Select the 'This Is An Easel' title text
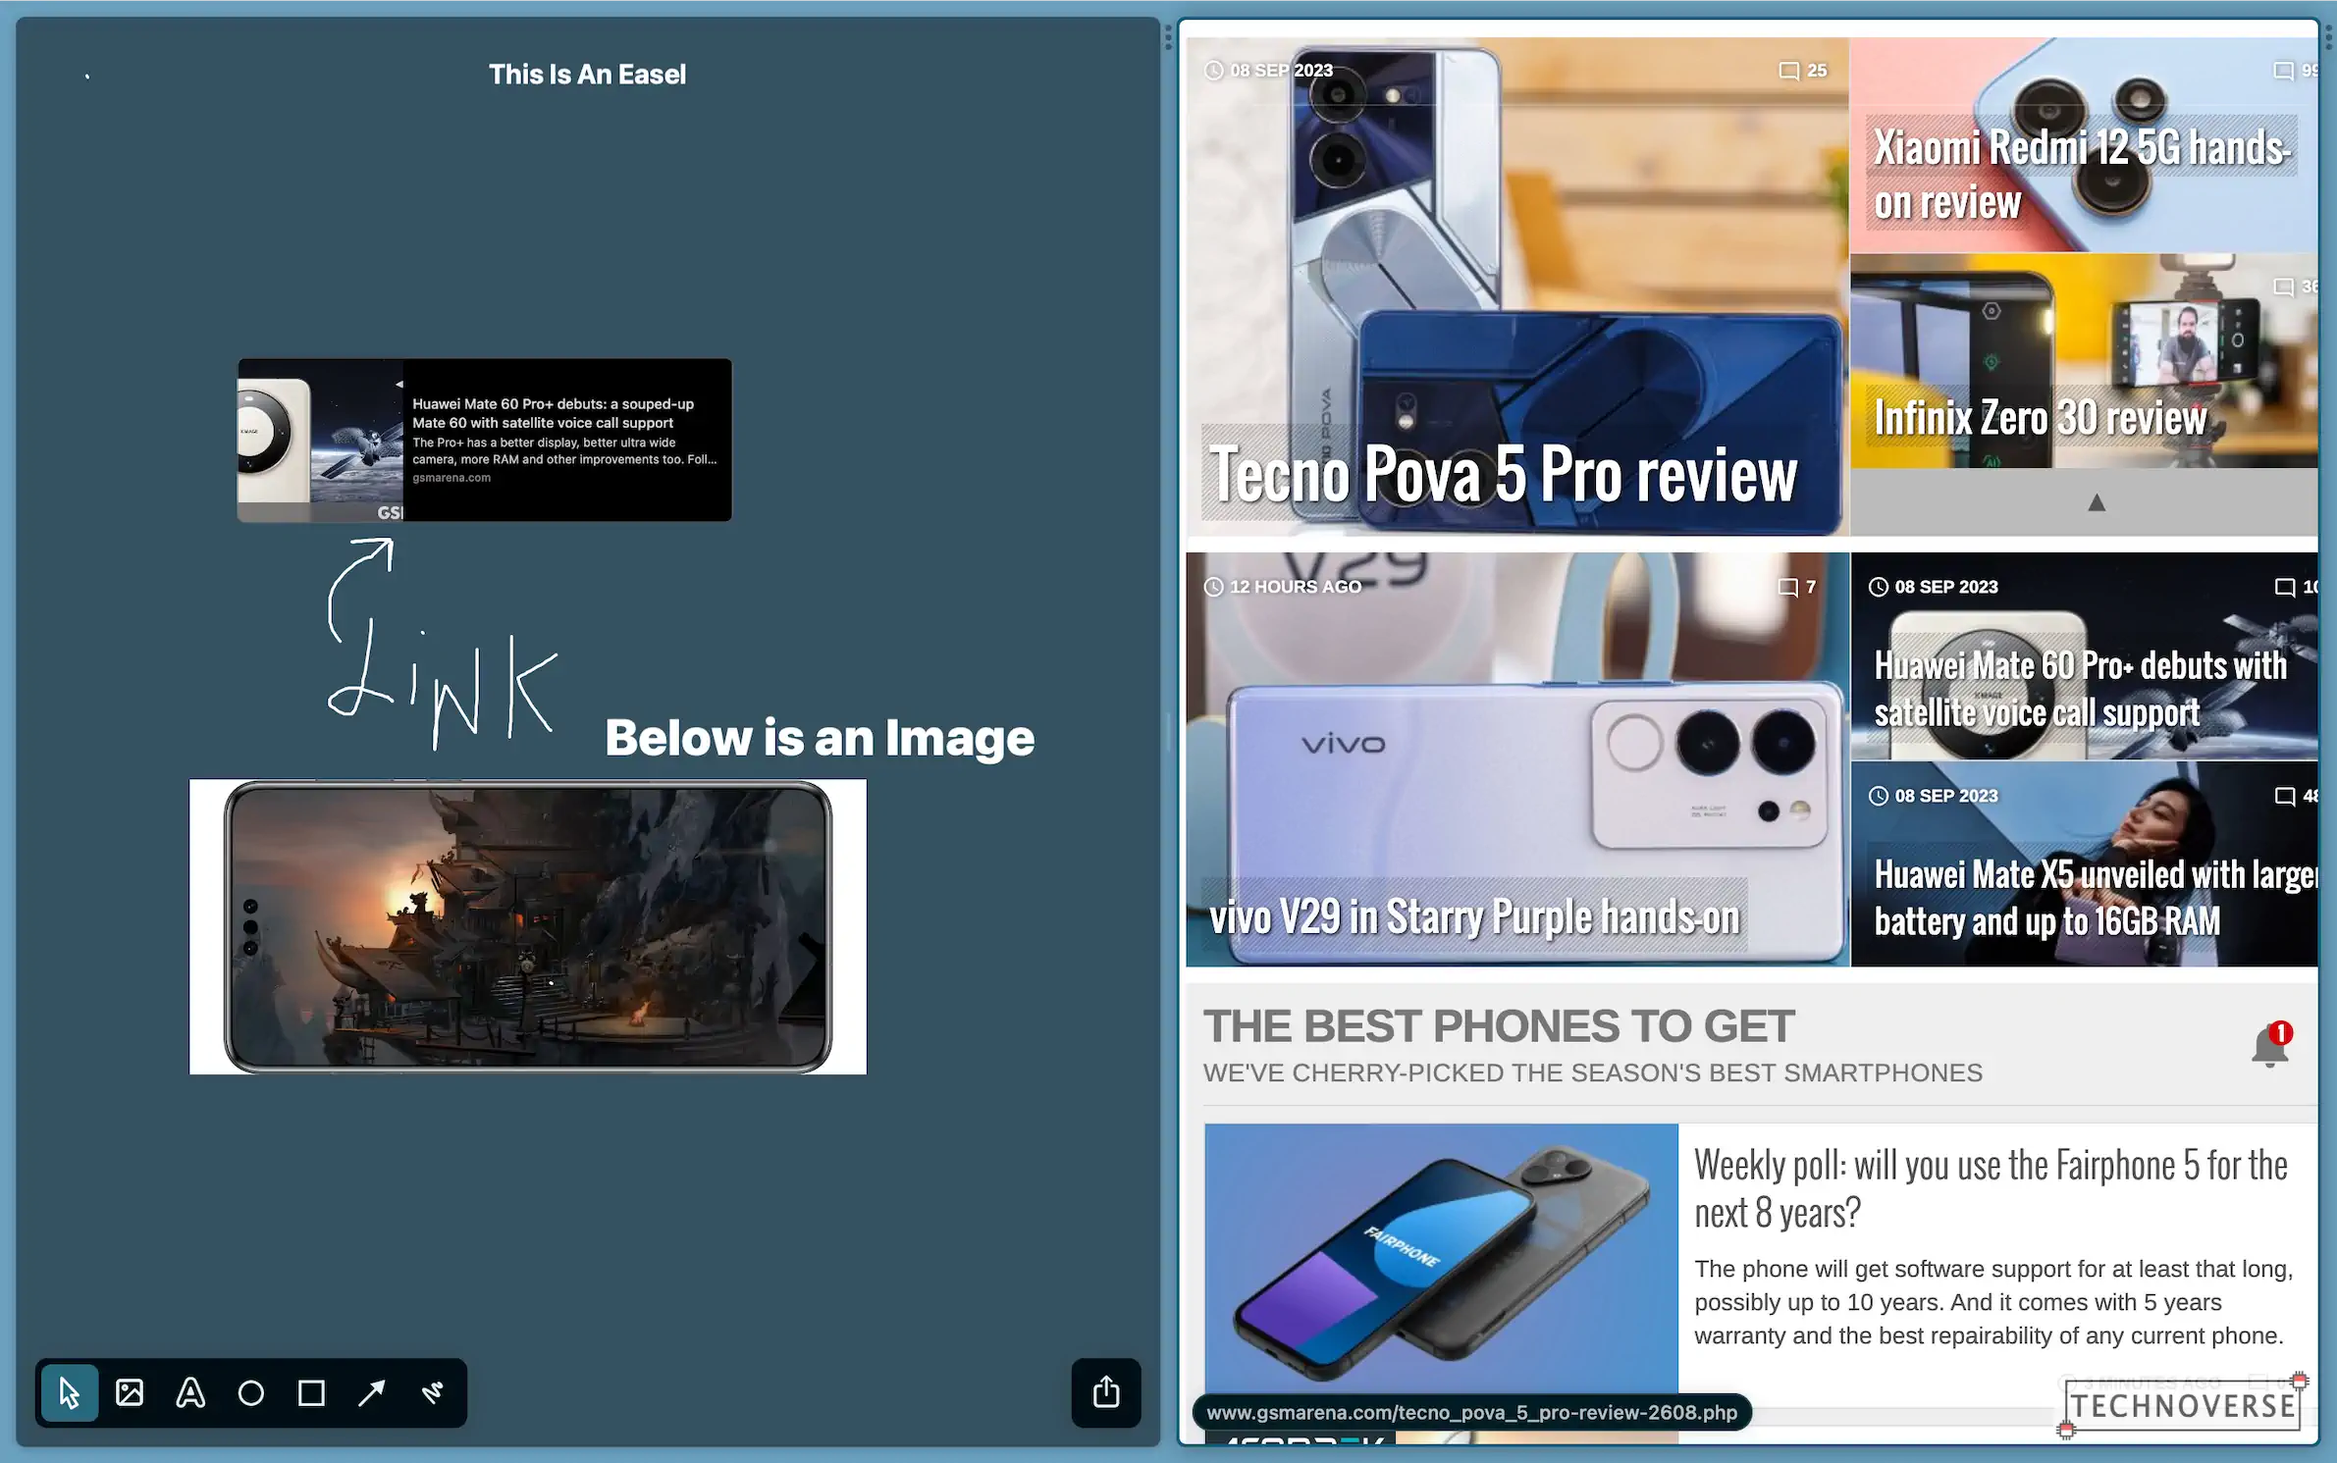The width and height of the screenshot is (2337, 1463). pos(587,75)
